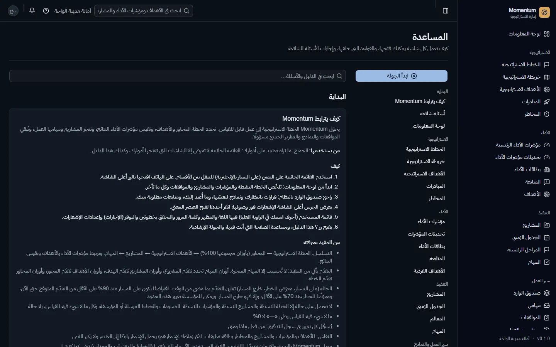The height and width of the screenshot is (347, 556).
Task: Click the flag icon for الخطط الاستراتيجية
Action: tap(547, 65)
